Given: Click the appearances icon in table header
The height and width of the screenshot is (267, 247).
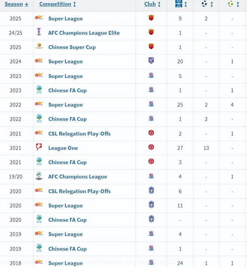Looking at the screenshot, I should coord(179,4).
